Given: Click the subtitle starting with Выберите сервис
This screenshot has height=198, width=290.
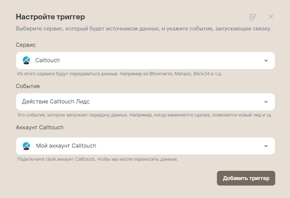Looking at the screenshot, I should click(143, 28).
